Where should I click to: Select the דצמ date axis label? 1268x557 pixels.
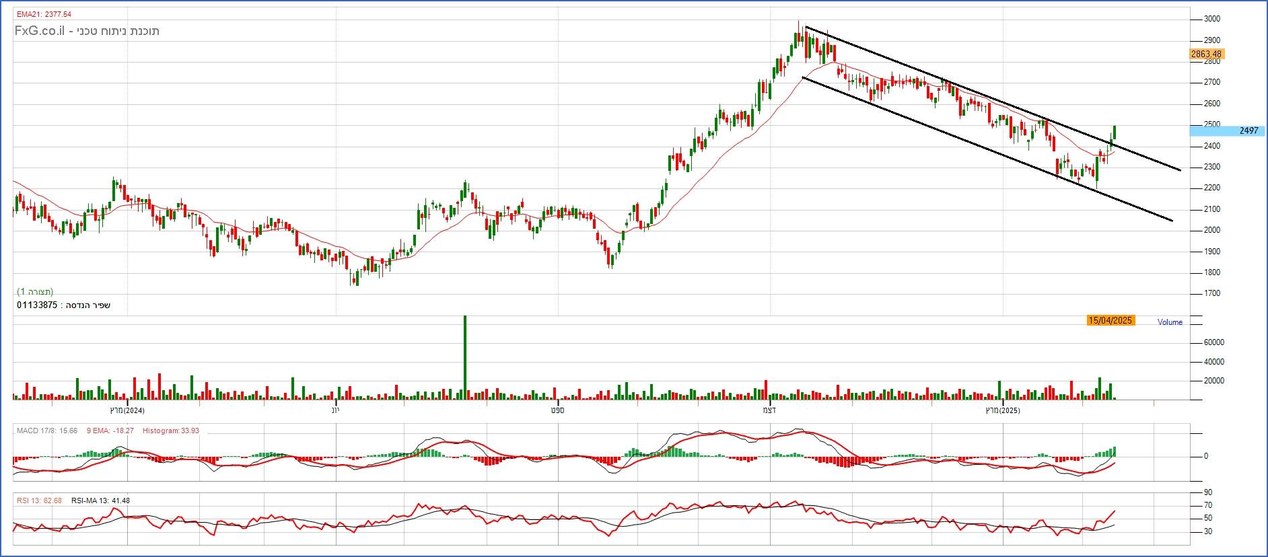click(770, 410)
